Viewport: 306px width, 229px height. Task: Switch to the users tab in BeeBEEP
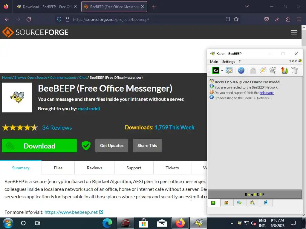pyautogui.click(x=227, y=203)
